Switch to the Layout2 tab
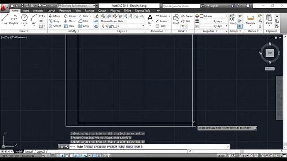The height and width of the screenshot is (161, 287). (41, 152)
